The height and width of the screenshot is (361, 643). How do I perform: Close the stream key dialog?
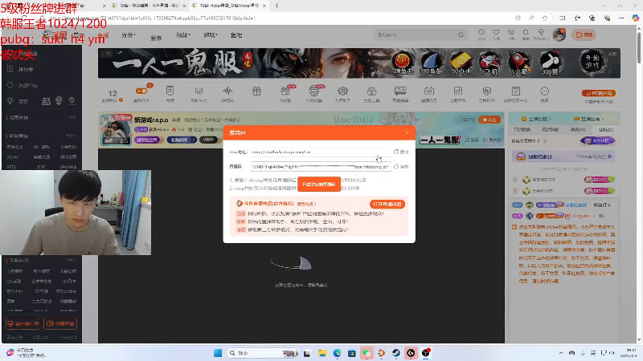coord(407,132)
